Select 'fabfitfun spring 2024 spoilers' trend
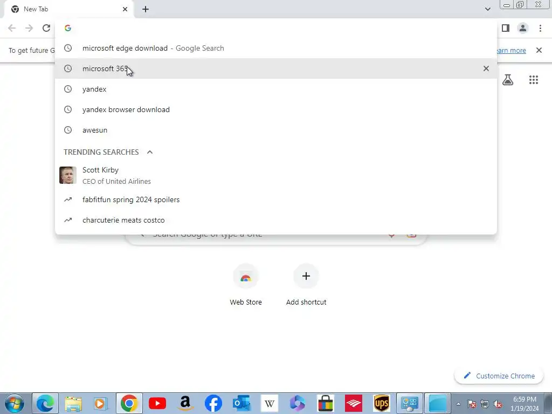 point(276,199)
